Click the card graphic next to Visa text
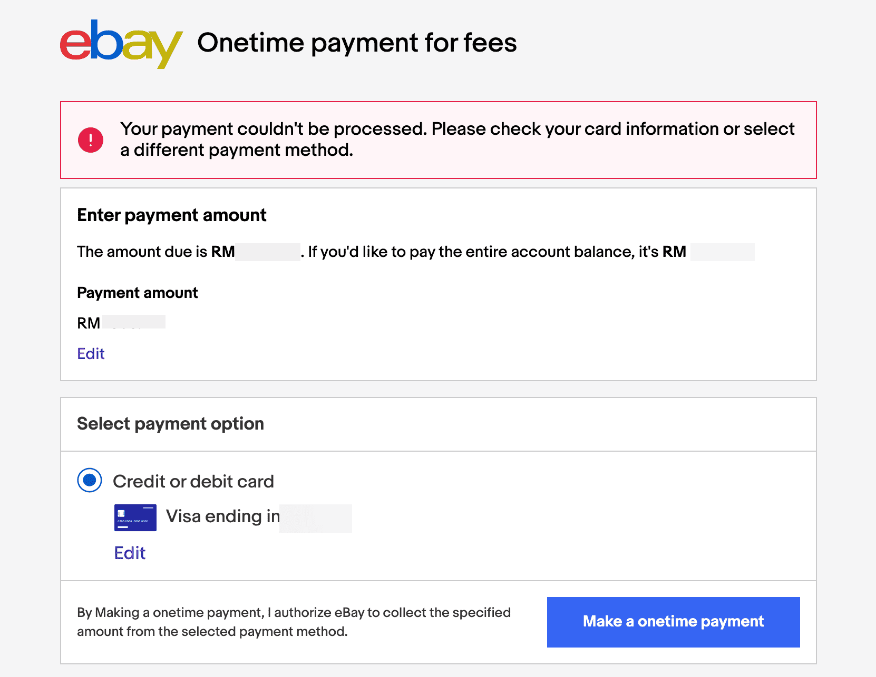Viewport: 876px width, 677px height. (135, 517)
